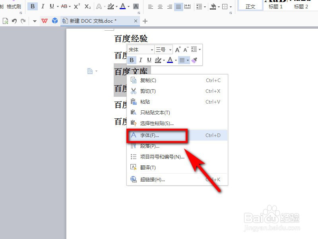Apply strikethrough AB icon in ribbon

(x=64, y=6)
